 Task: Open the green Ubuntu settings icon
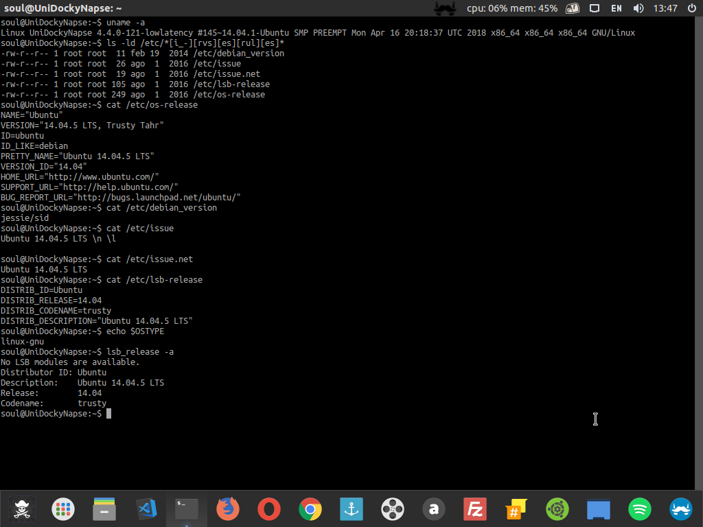tap(557, 510)
